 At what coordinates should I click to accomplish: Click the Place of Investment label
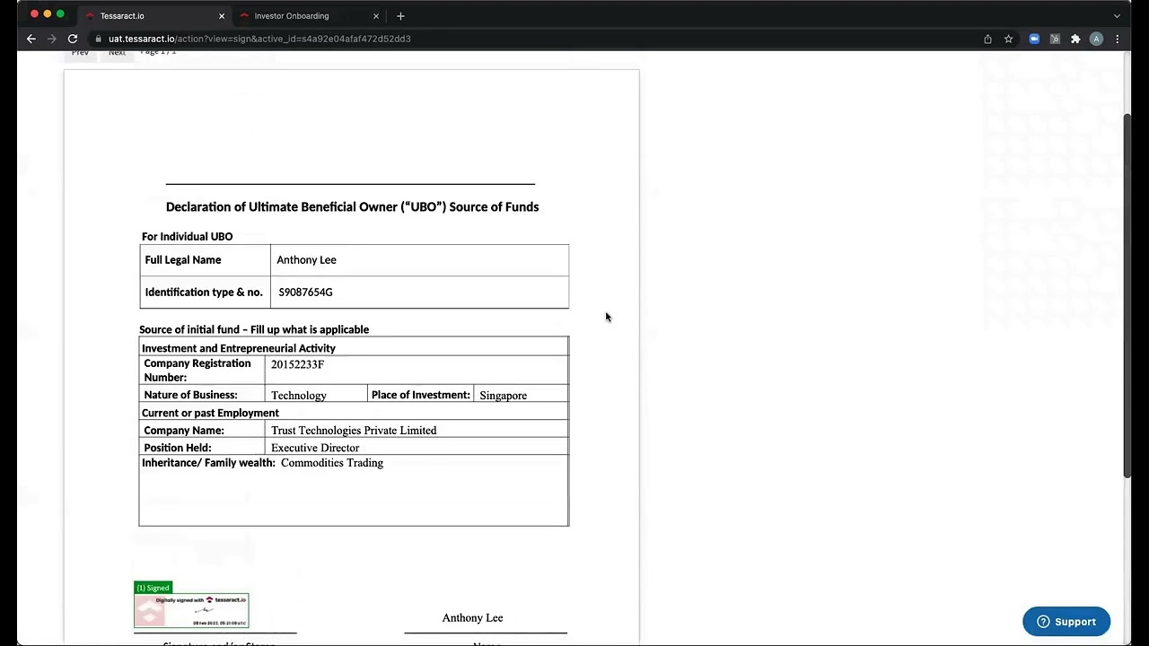(421, 395)
